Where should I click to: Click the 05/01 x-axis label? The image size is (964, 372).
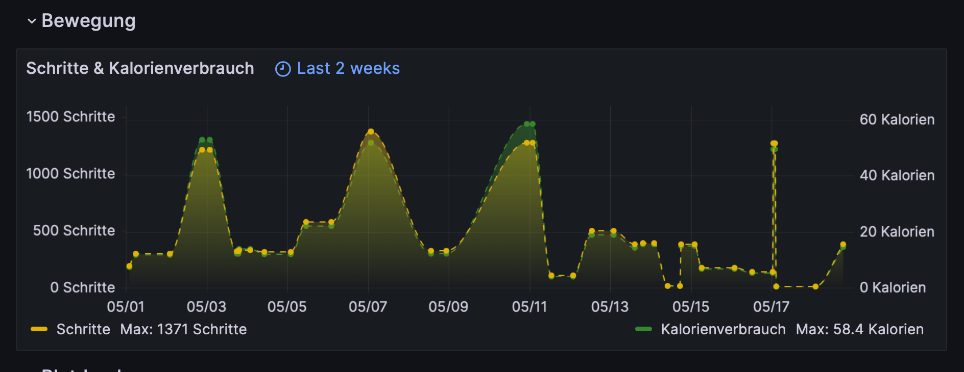126,307
